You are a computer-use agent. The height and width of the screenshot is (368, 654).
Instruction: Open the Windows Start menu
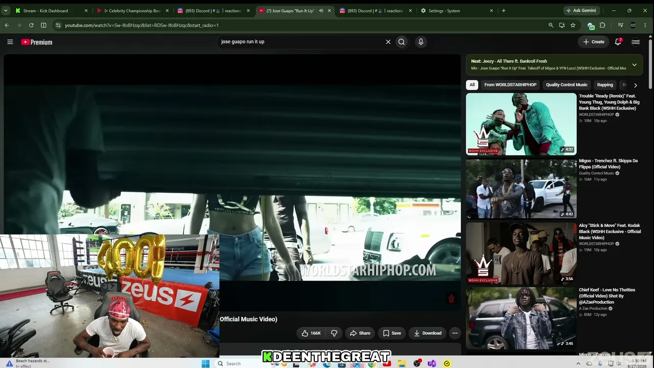[205, 363]
